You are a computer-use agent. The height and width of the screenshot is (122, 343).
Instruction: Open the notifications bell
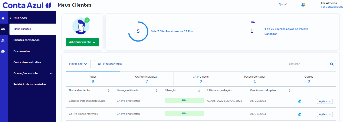(x=303, y=5)
